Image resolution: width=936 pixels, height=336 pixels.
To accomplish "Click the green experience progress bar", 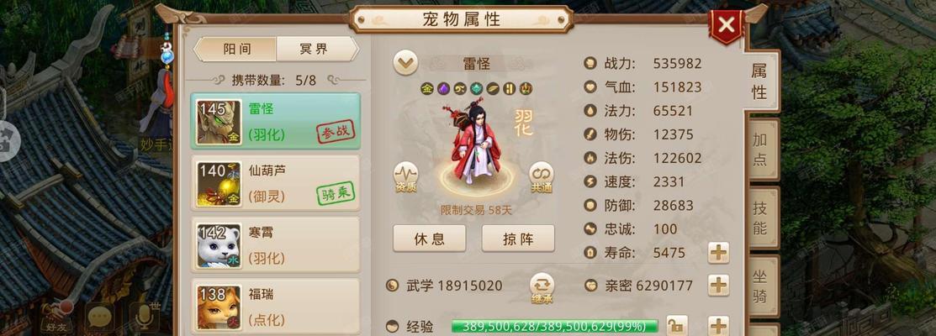I will [554, 327].
